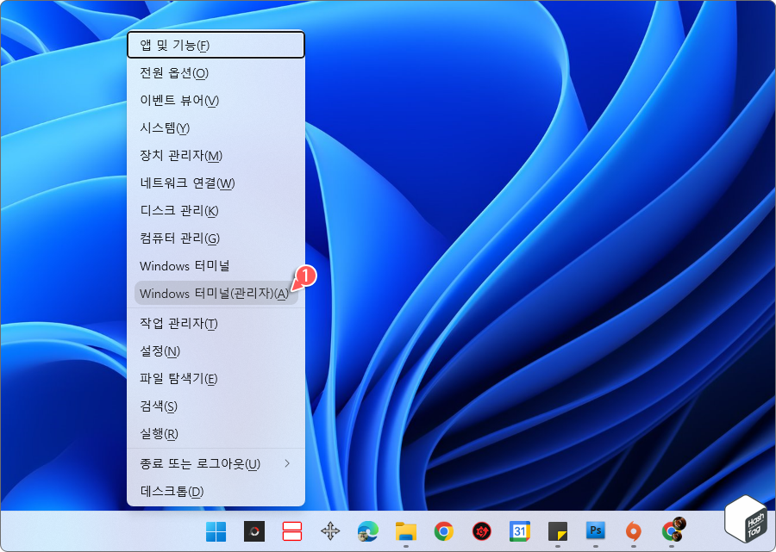The height and width of the screenshot is (552, 776).
Task: Open the Origin client from the taskbar
Action: tap(633, 532)
